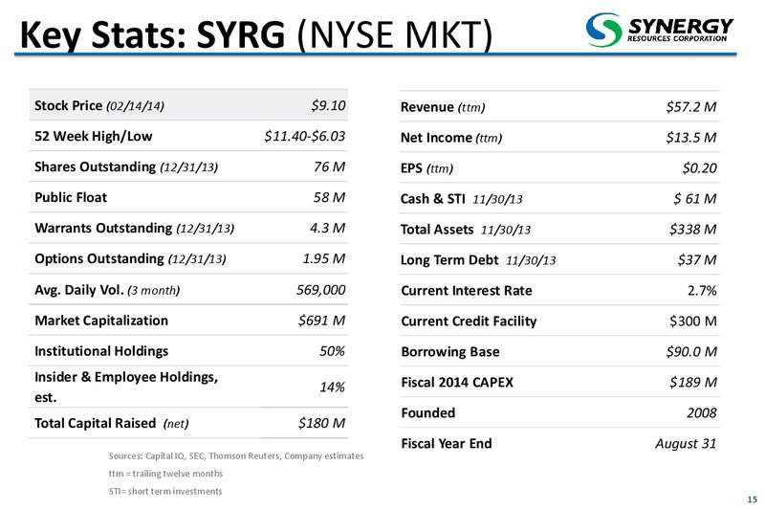Click the slide page number 15

pyautogui.click(x=753, y=499)
